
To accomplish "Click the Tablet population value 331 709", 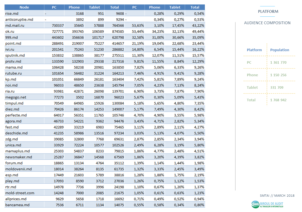I will tap(277, 88).
